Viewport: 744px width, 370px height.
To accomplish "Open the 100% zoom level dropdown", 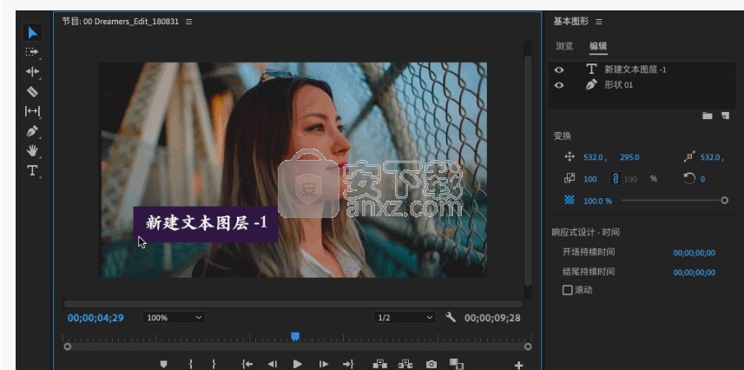I will (x=174, y=318).
